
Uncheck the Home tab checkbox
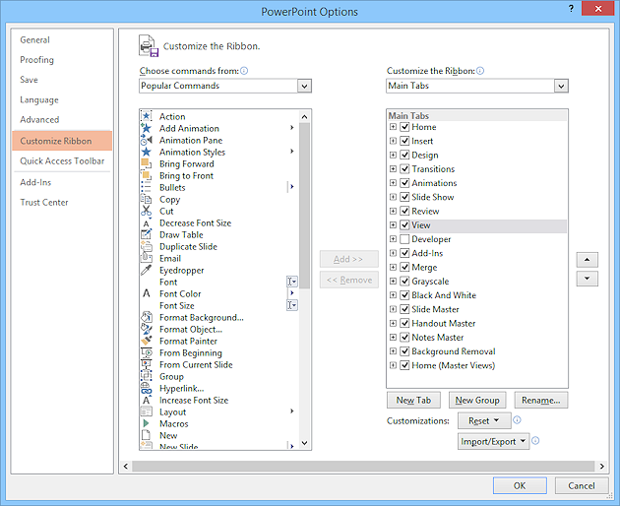click(x=404, y=127)
